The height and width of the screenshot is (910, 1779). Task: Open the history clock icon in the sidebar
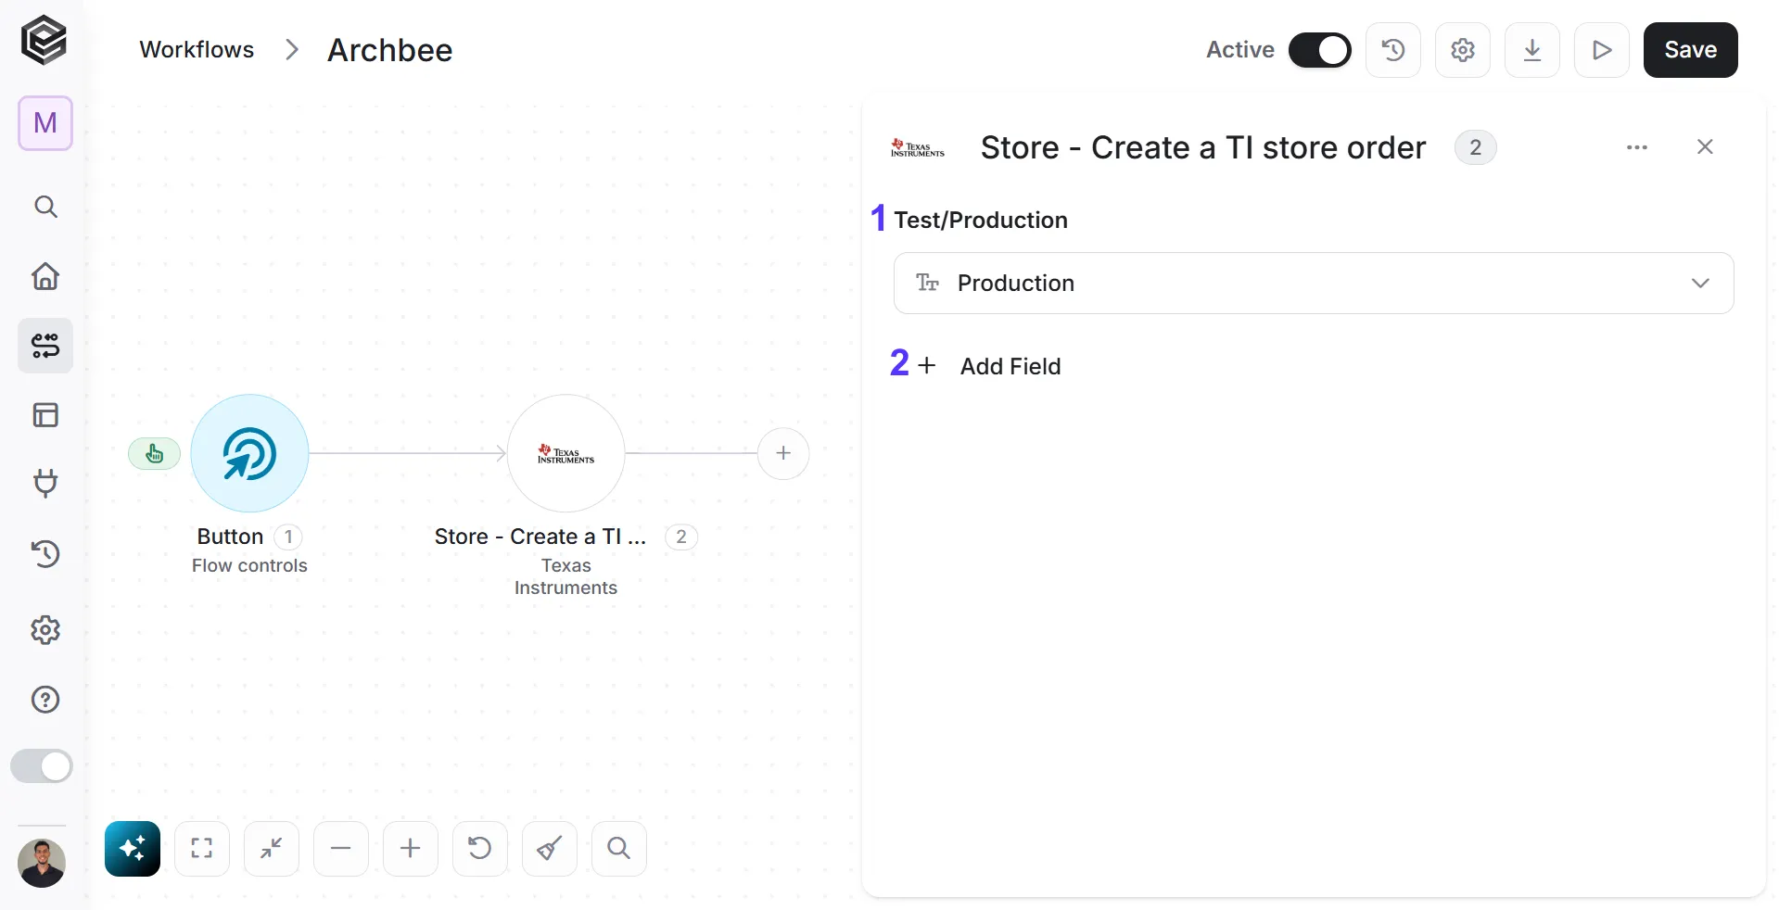click(45, 554)
